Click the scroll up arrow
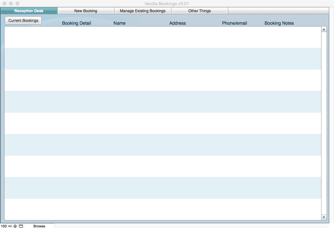 (324, 30)
